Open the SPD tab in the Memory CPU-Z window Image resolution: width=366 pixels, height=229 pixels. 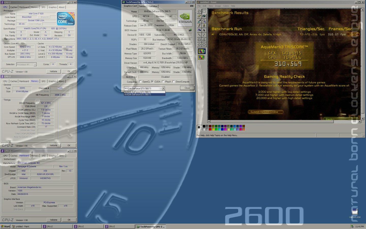point(43,81)
